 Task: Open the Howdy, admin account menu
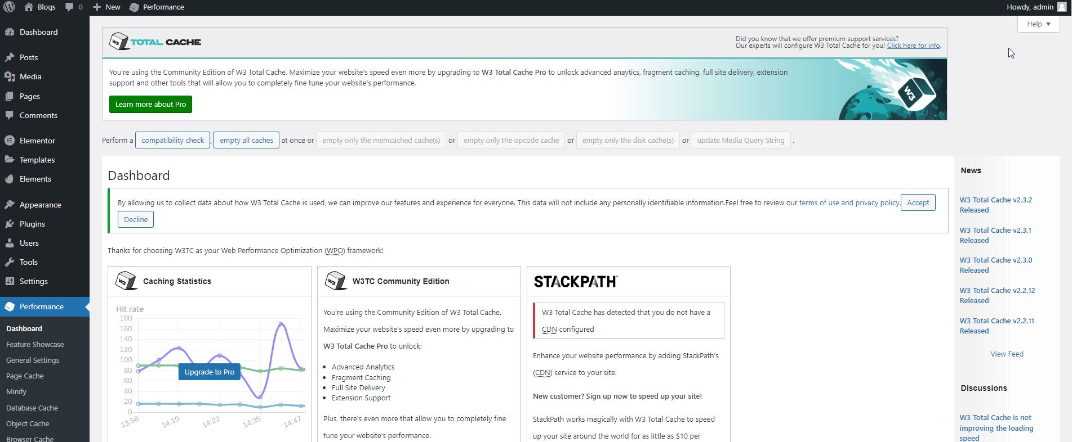(1037, 7)
